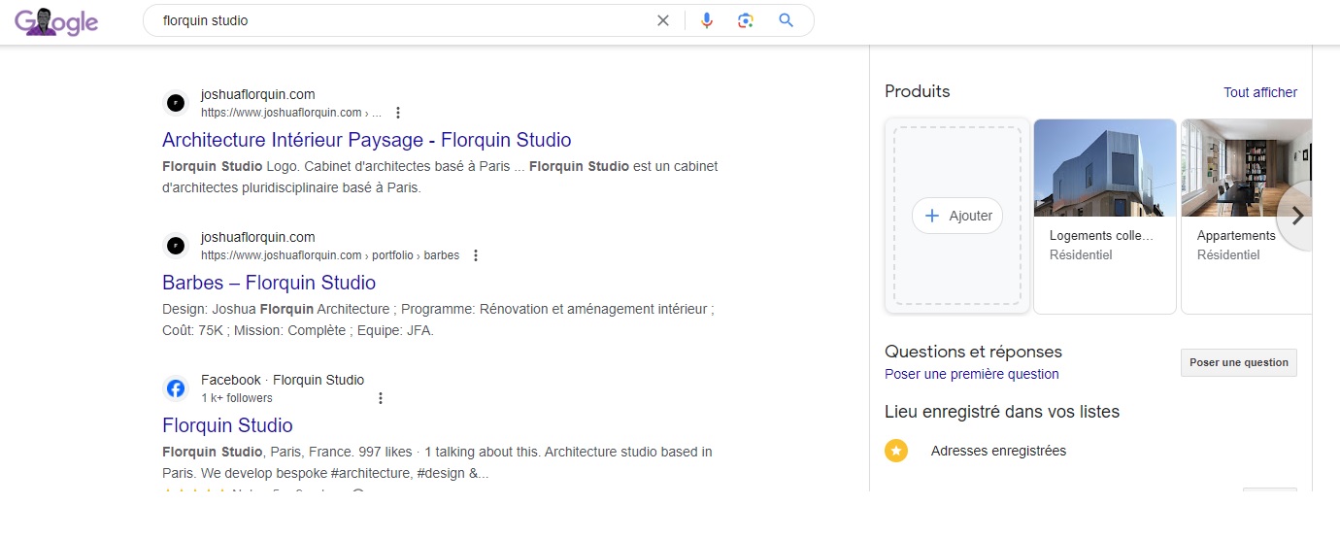The width and height of the screenshot is (1340, 539).
Task: Open the Architecture Intérieur Paysage - Florquin Studio link
Action: point(367,140)
